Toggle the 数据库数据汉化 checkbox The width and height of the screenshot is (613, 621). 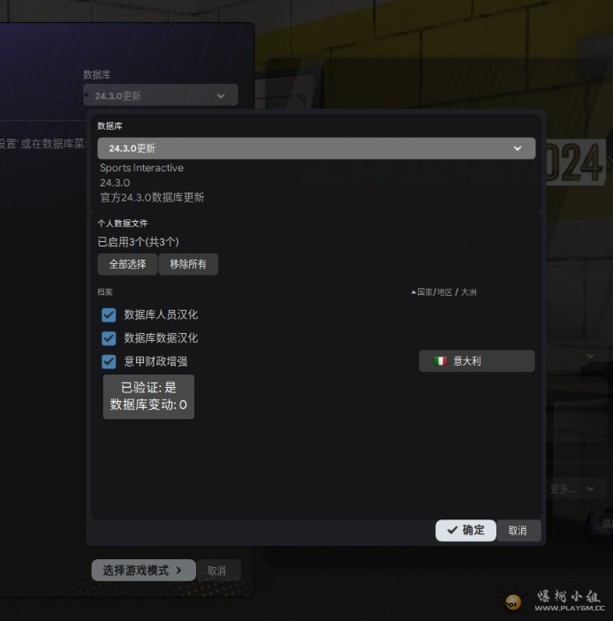click(109, 337)
